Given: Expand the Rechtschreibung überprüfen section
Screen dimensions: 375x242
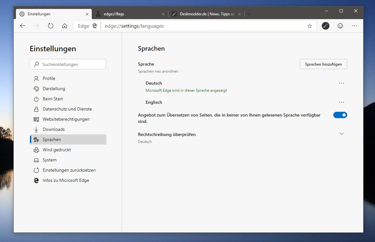Looking at the screenshot, I should pyautogui.click(x=342, y=134).
